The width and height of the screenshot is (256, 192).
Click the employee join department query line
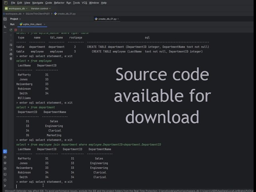[x=89, y=144]
